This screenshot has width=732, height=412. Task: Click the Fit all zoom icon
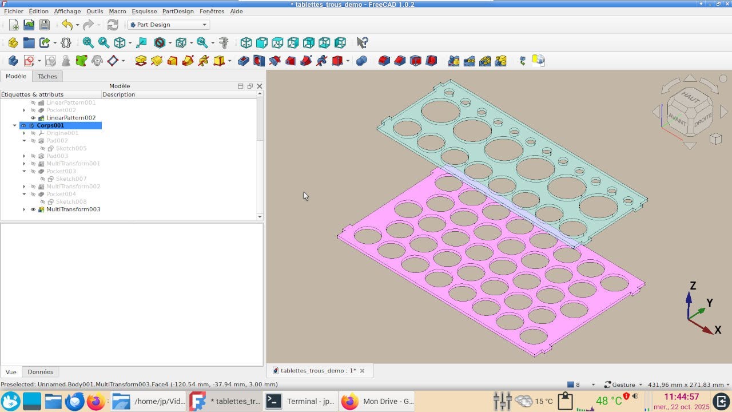point(88,42)
